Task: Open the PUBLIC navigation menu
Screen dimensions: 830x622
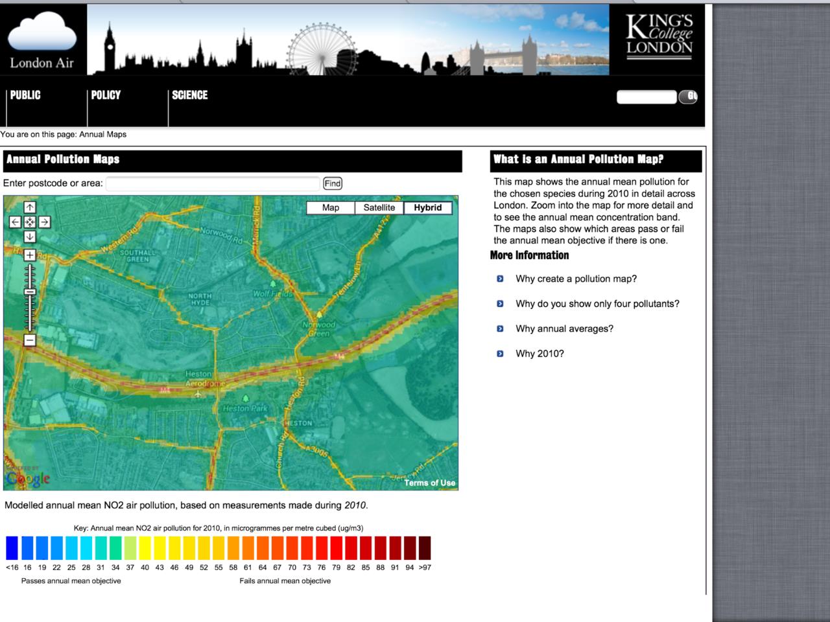Action: pyautogui.click(x=25, y=95)
